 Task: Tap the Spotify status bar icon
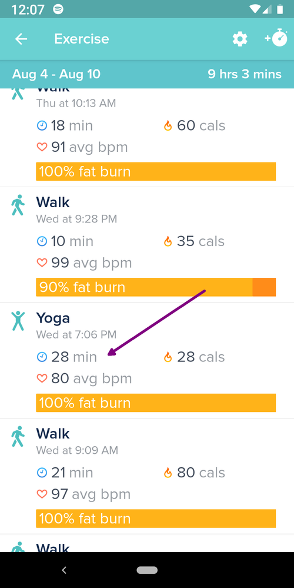pos(58,9)
